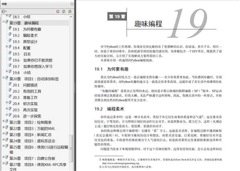Click bookmark icon beside 第20章 项目1

coord(7,78)
